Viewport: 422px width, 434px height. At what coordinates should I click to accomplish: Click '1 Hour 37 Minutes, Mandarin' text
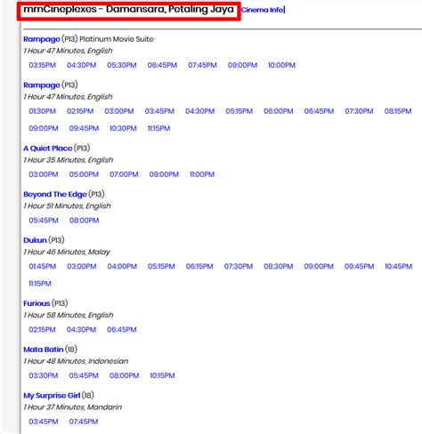tap(73, 407)
